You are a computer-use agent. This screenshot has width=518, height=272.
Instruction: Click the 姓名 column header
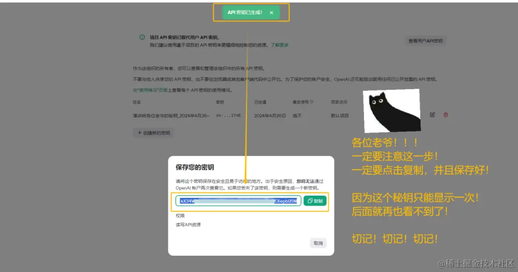[x=137, y=102]
